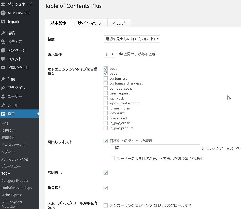The height and width of the screenshot is (209, 241).
Task: Click the ツール wrench icon
Action: tap(3, 105)
